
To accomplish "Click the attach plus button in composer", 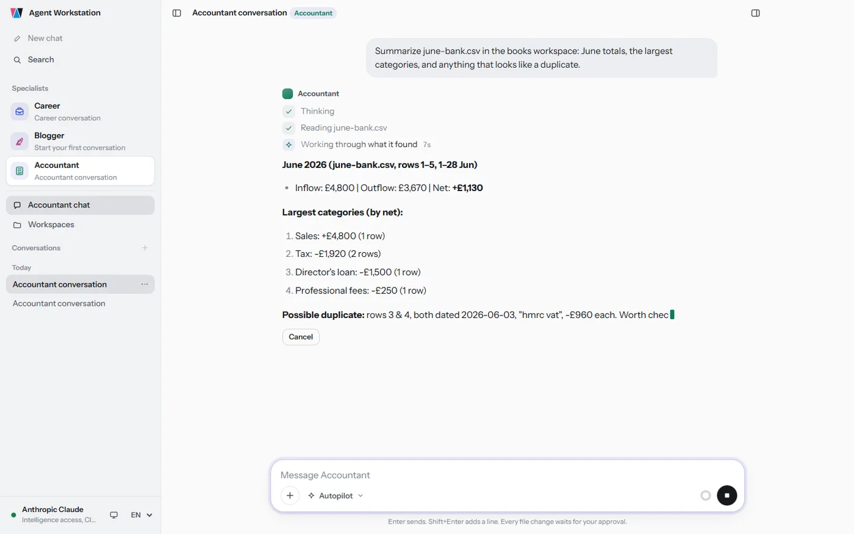I will coord(290,496).
